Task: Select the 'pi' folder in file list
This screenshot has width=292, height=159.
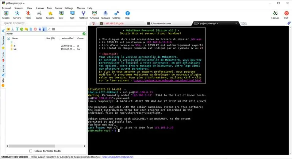Action: (x=15, y=46)
